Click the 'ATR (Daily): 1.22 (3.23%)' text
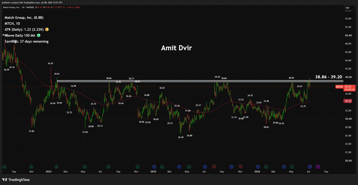 click(24, 29)
